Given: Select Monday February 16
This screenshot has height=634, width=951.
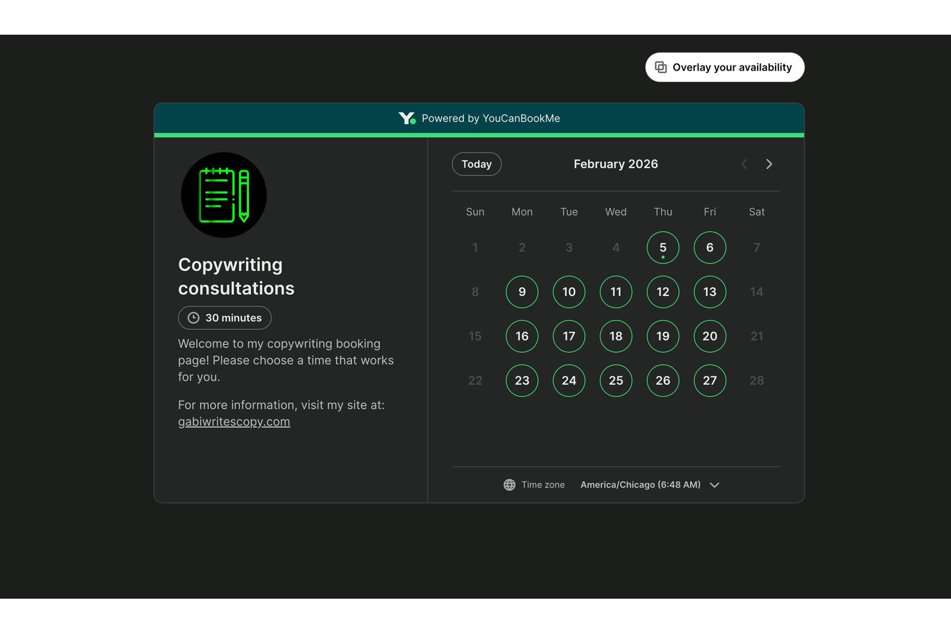Looking at the screenshot, I should (522, 336).
